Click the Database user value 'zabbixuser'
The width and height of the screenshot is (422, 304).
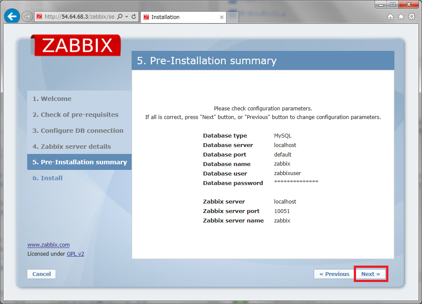(x=287, y=173)
